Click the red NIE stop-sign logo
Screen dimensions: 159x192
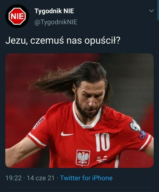(17, 16)
